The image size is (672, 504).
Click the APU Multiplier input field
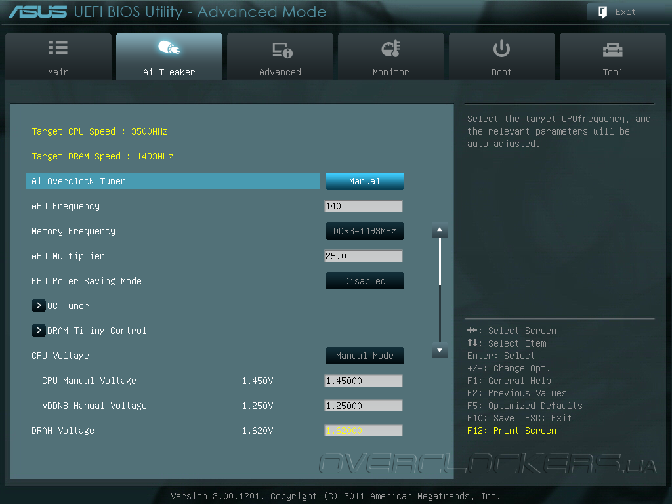tap(364, 256)
